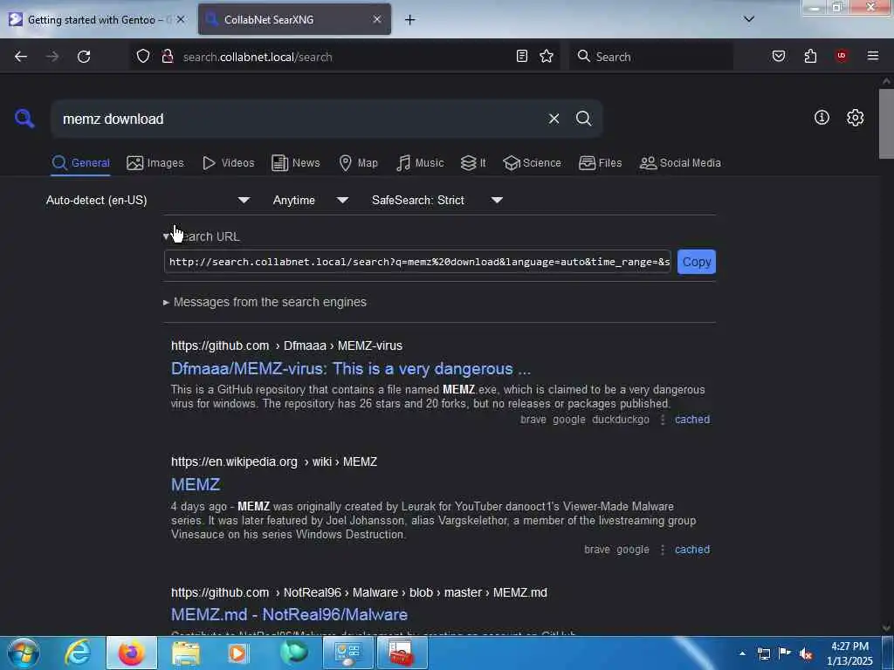The width and height of the screenshot is (894, 670).
Task: Switch to the Social Media category
Action: (680, 163)
